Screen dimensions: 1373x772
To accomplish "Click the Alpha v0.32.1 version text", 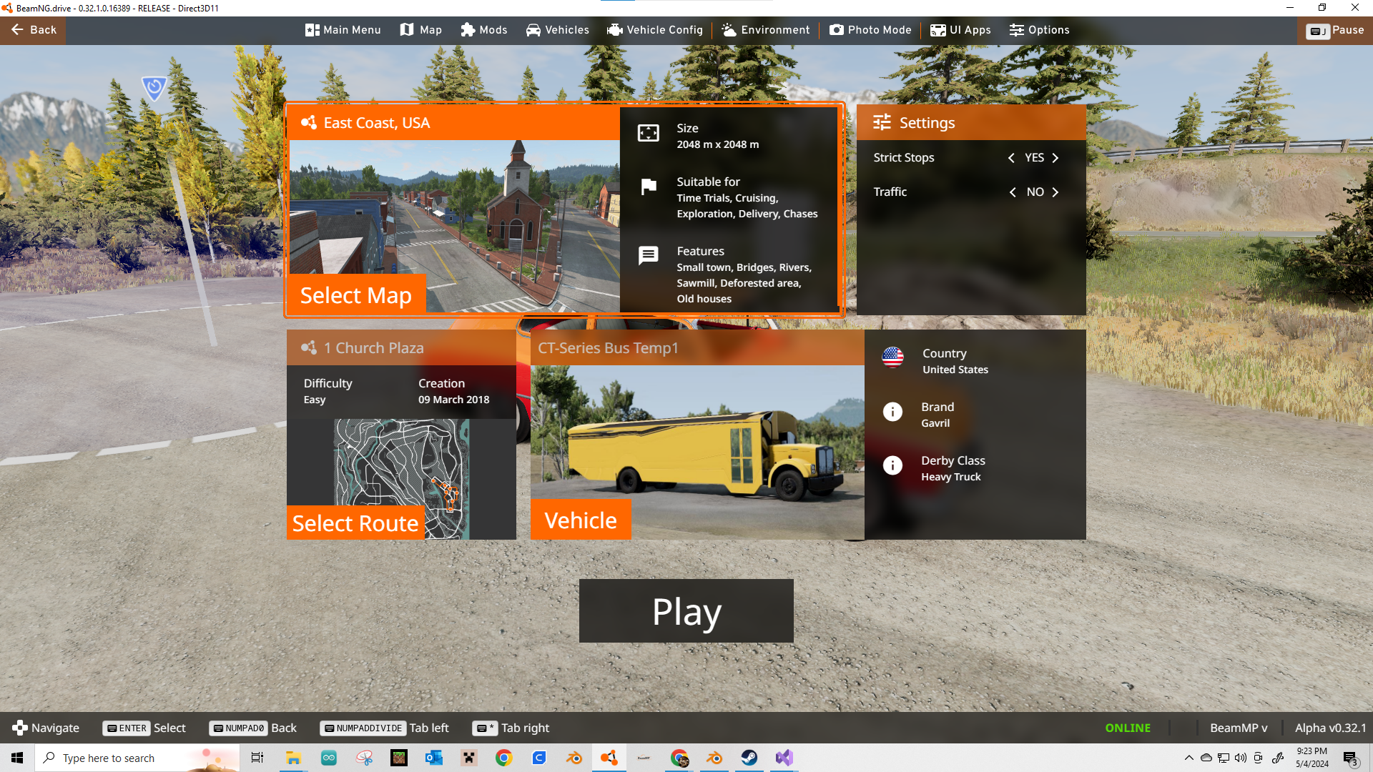I will tap(1330, 728).
